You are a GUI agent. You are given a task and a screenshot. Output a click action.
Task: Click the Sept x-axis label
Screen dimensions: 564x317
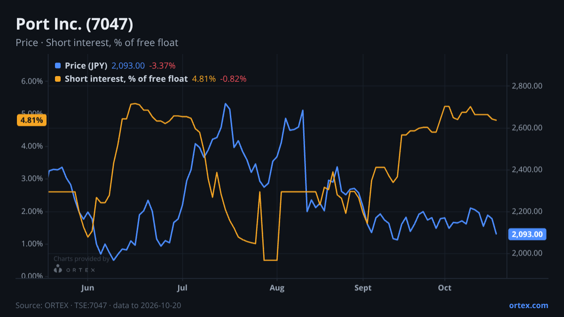pos(363,287)
